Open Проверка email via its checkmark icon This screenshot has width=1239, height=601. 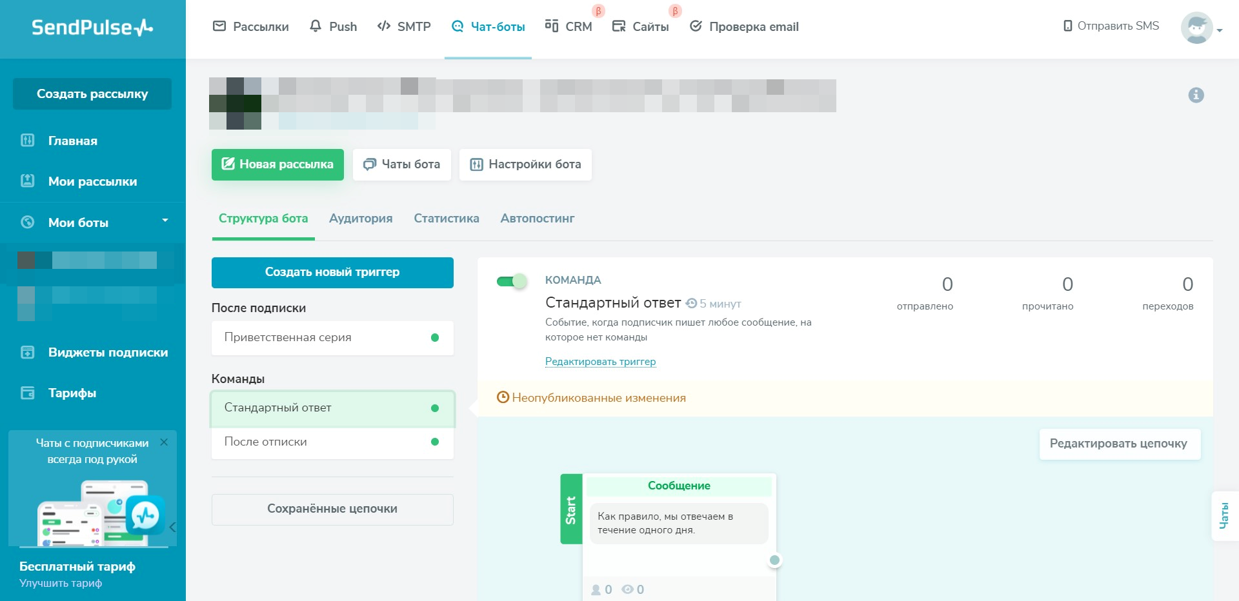tap(696, 26)
